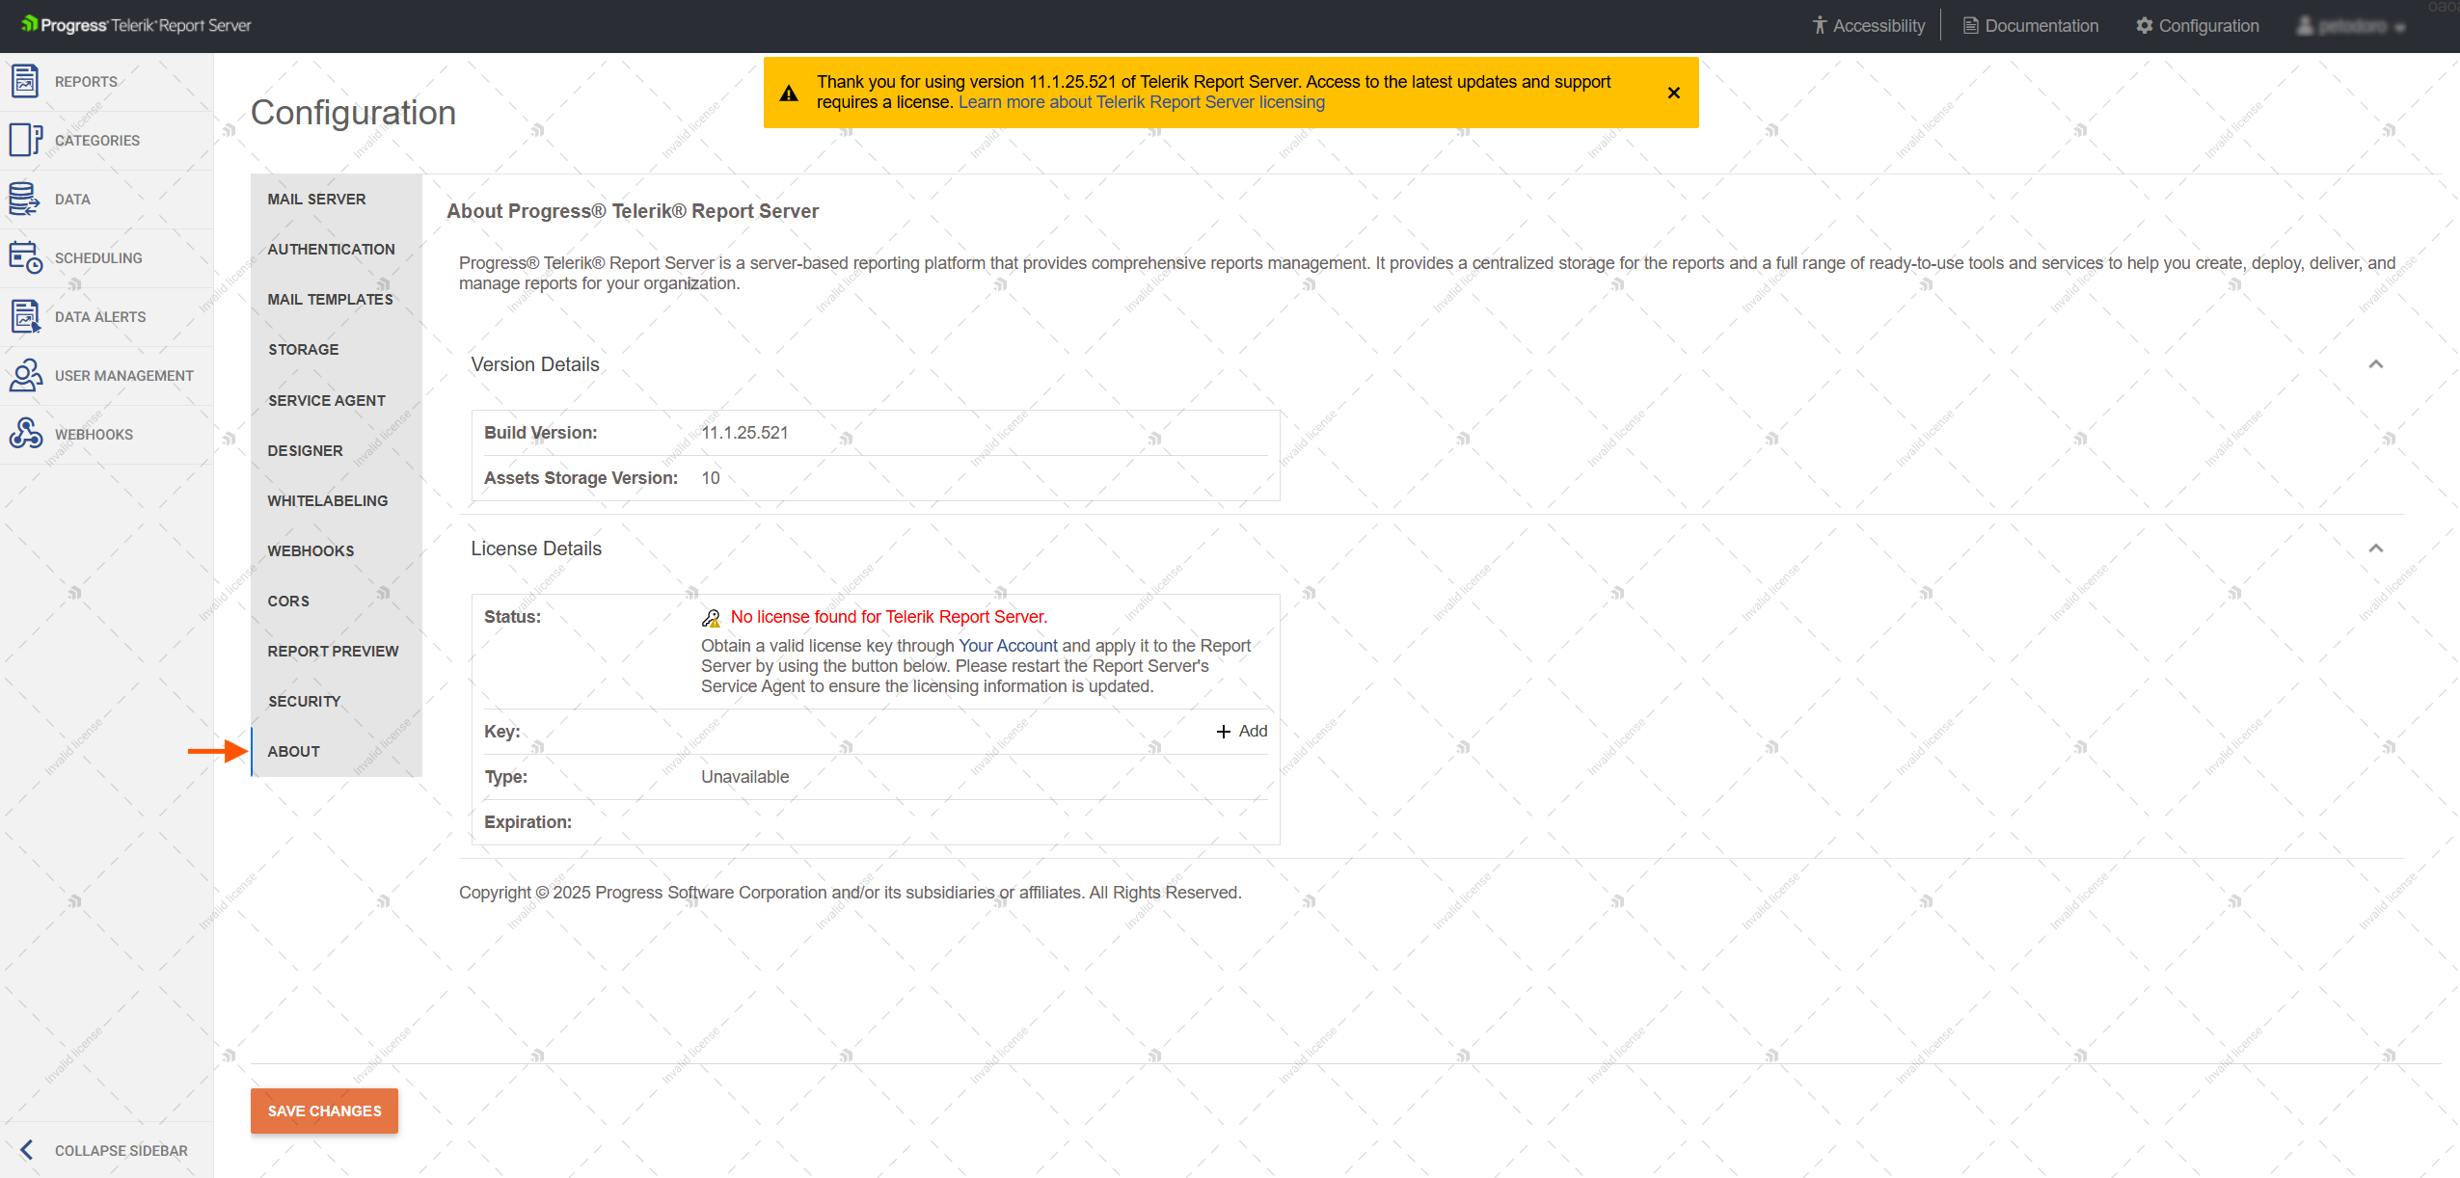Collapse the Version Details section
The width and height of the screenshot is (2460, 1178).
point(2376,364)
